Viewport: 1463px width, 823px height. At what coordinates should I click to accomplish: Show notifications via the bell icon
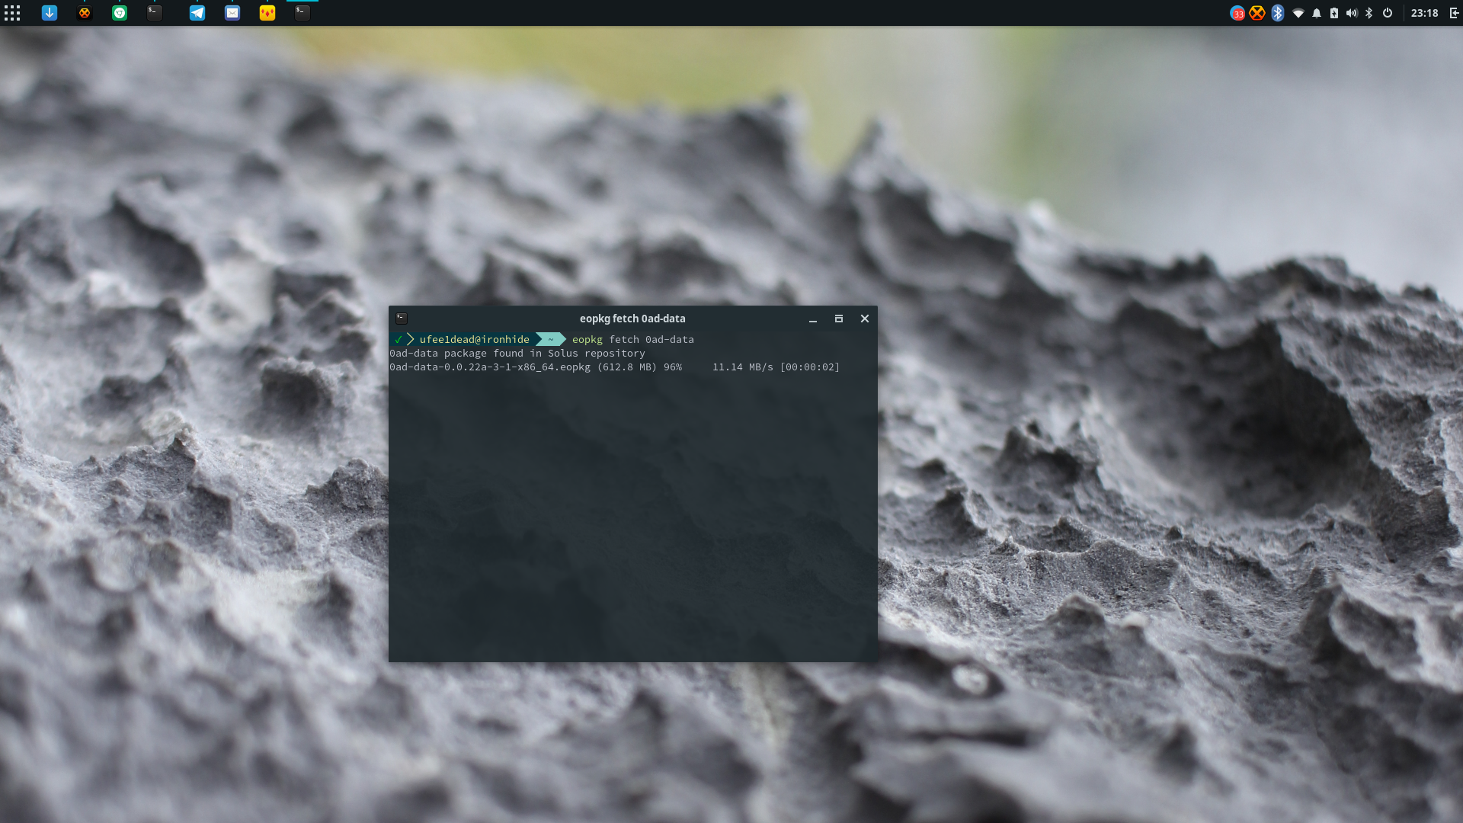tap(1317, 13)
